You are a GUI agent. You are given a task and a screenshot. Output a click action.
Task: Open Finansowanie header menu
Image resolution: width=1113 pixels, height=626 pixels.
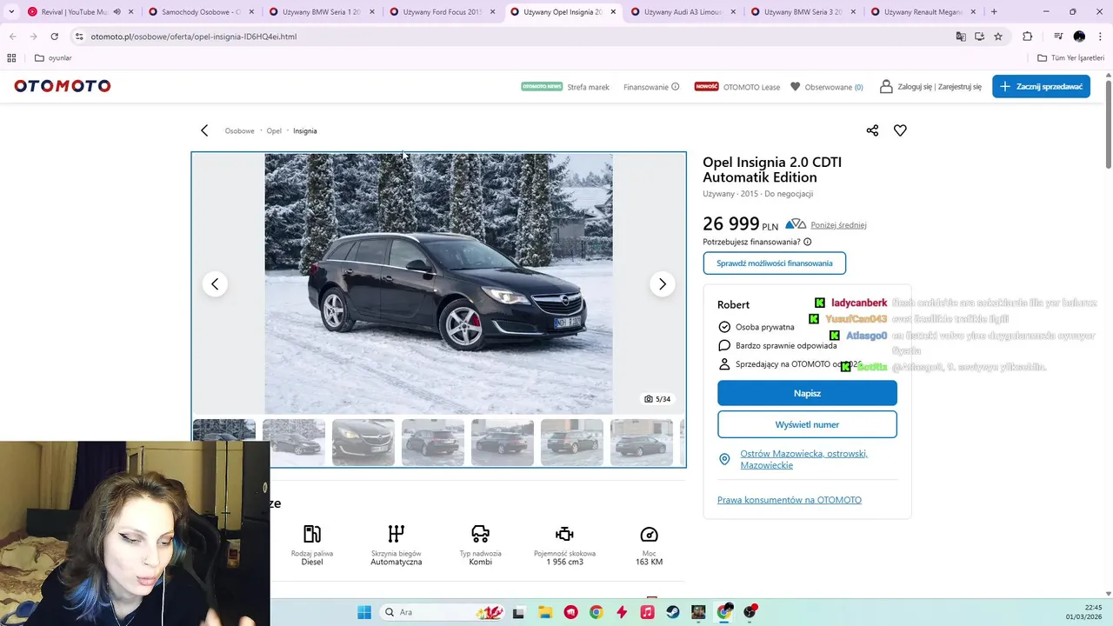646,87
